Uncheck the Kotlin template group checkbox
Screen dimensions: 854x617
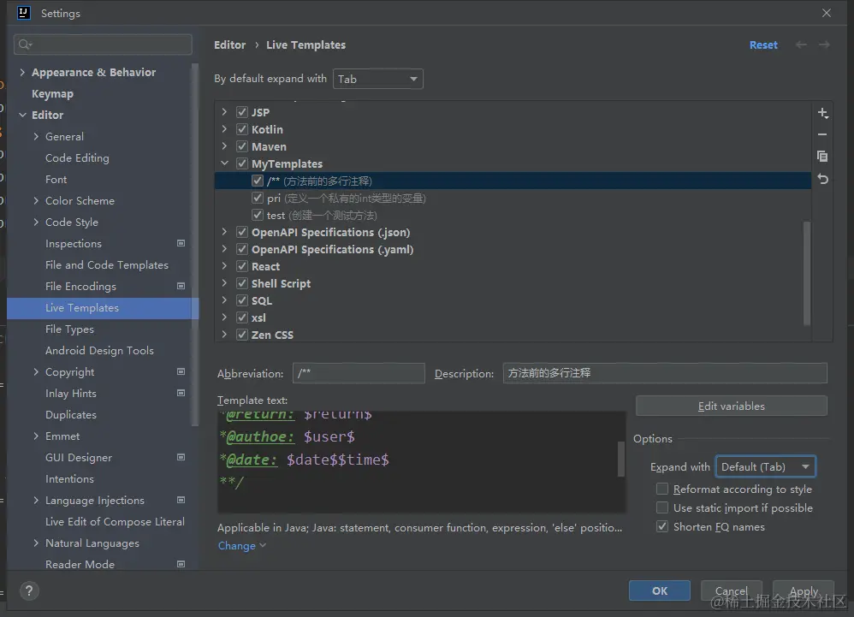(x=242, y=129)
